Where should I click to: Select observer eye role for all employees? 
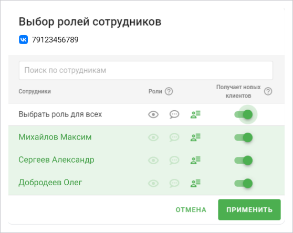(153, 114)
